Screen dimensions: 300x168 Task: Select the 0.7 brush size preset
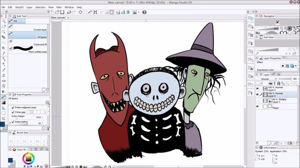(x=11, y=141)
